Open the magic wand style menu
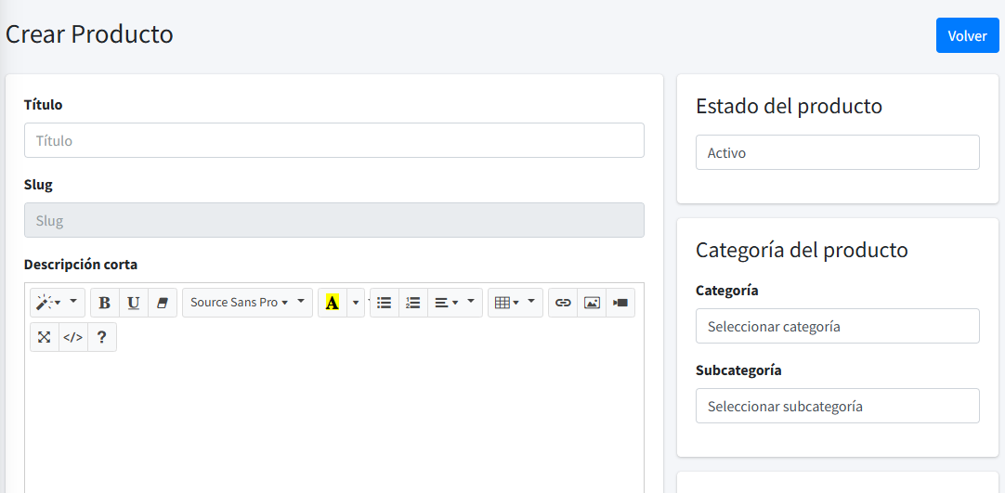 (x=57, y=302)
